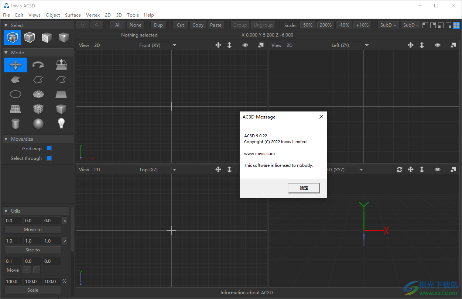Viewport: 462px width, 299px height.
Task: Maximize the Front (XY) view
Action: coord(261,45)
